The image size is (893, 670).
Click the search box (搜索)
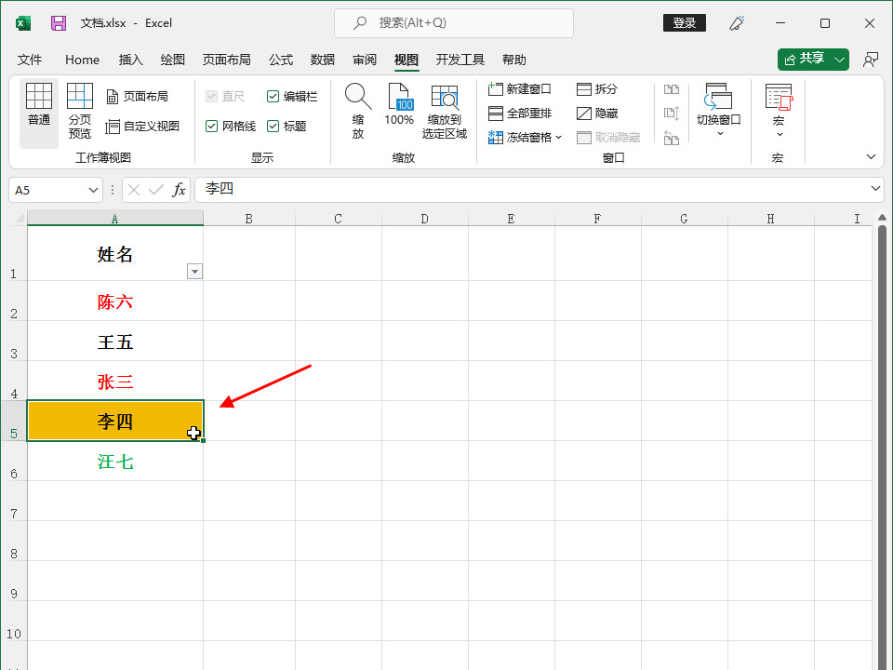(454, 22)
